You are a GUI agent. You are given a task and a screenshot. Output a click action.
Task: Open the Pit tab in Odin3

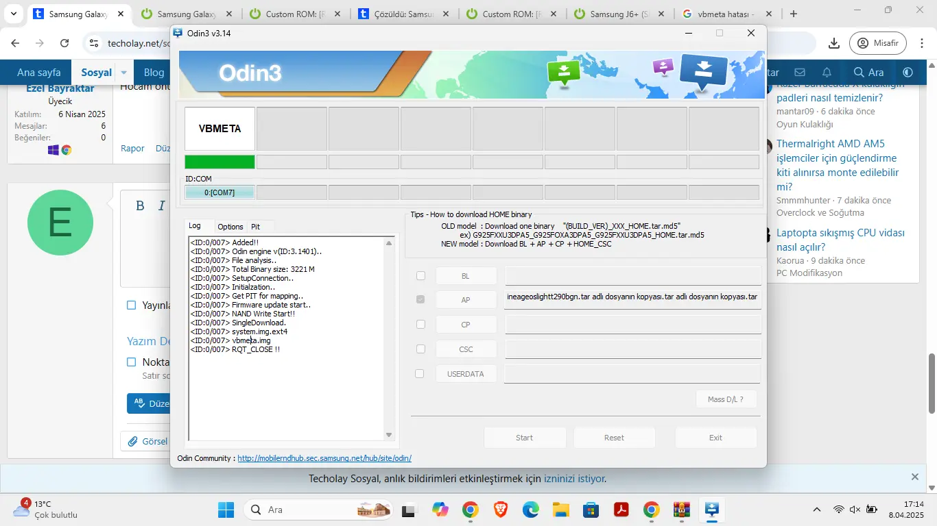[255, 227]
